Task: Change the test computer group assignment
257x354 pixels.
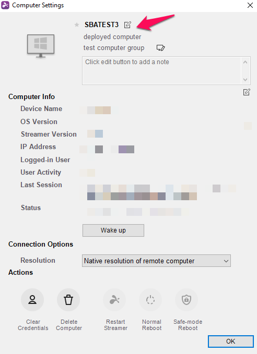Action: [161, 48]
